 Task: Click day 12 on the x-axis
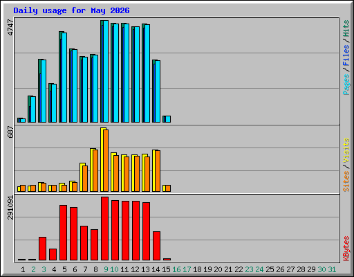[135, 269]
